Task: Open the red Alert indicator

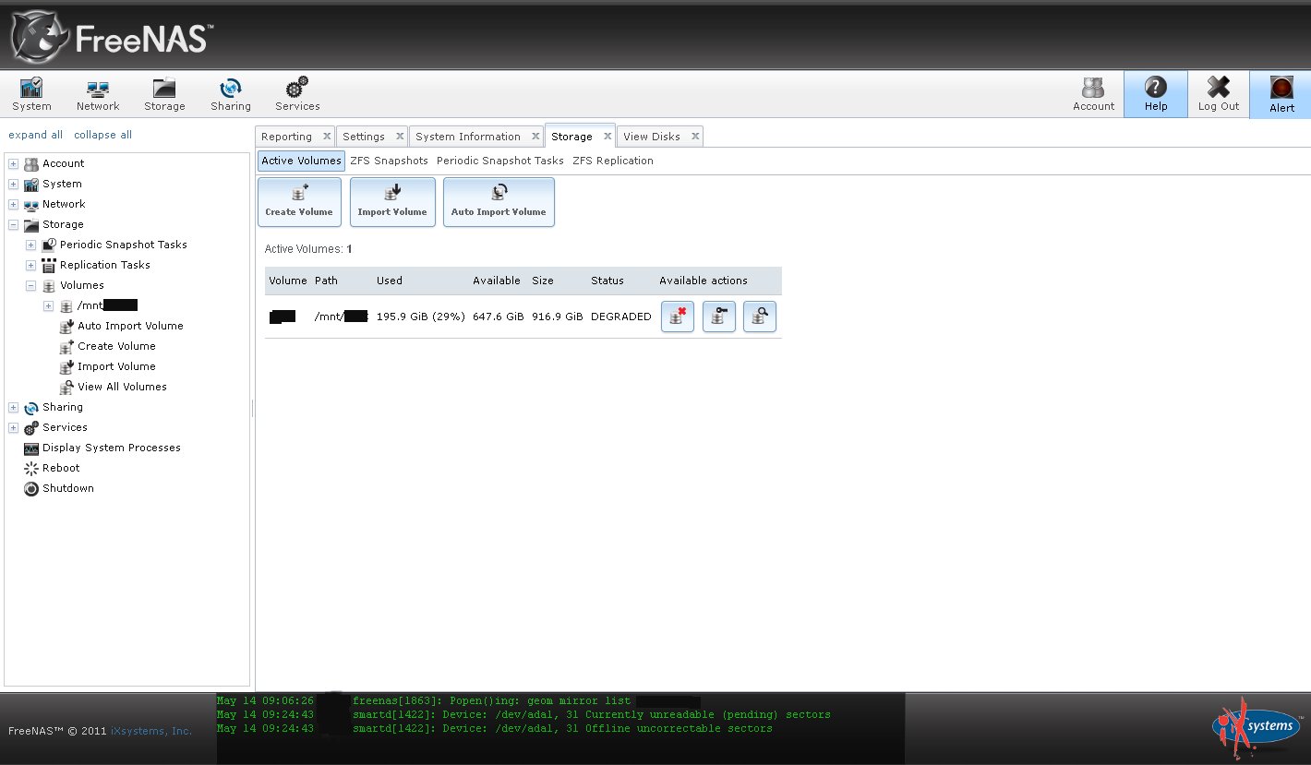Action: 1281,95
